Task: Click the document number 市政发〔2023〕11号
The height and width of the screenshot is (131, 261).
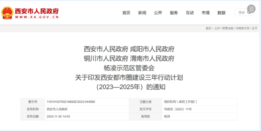Action: click(x=178, y=109)
